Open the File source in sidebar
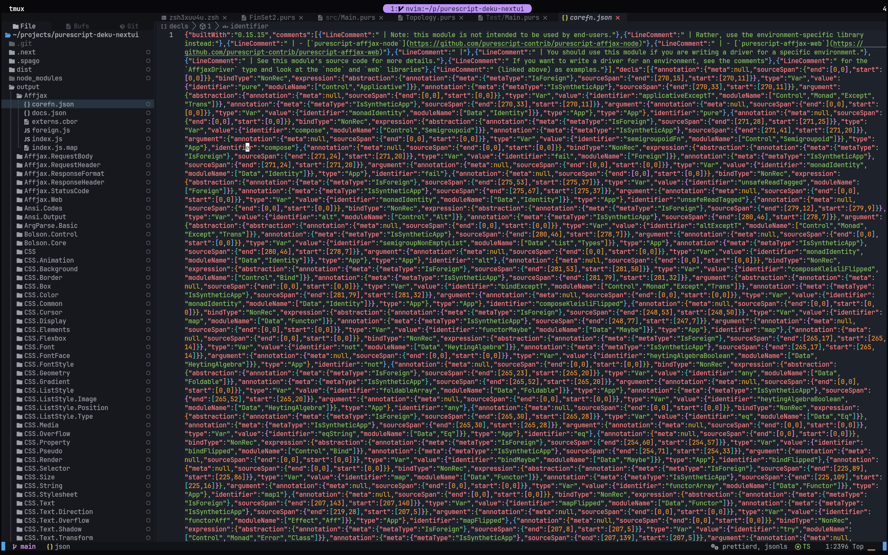 (x=24, y=26)
